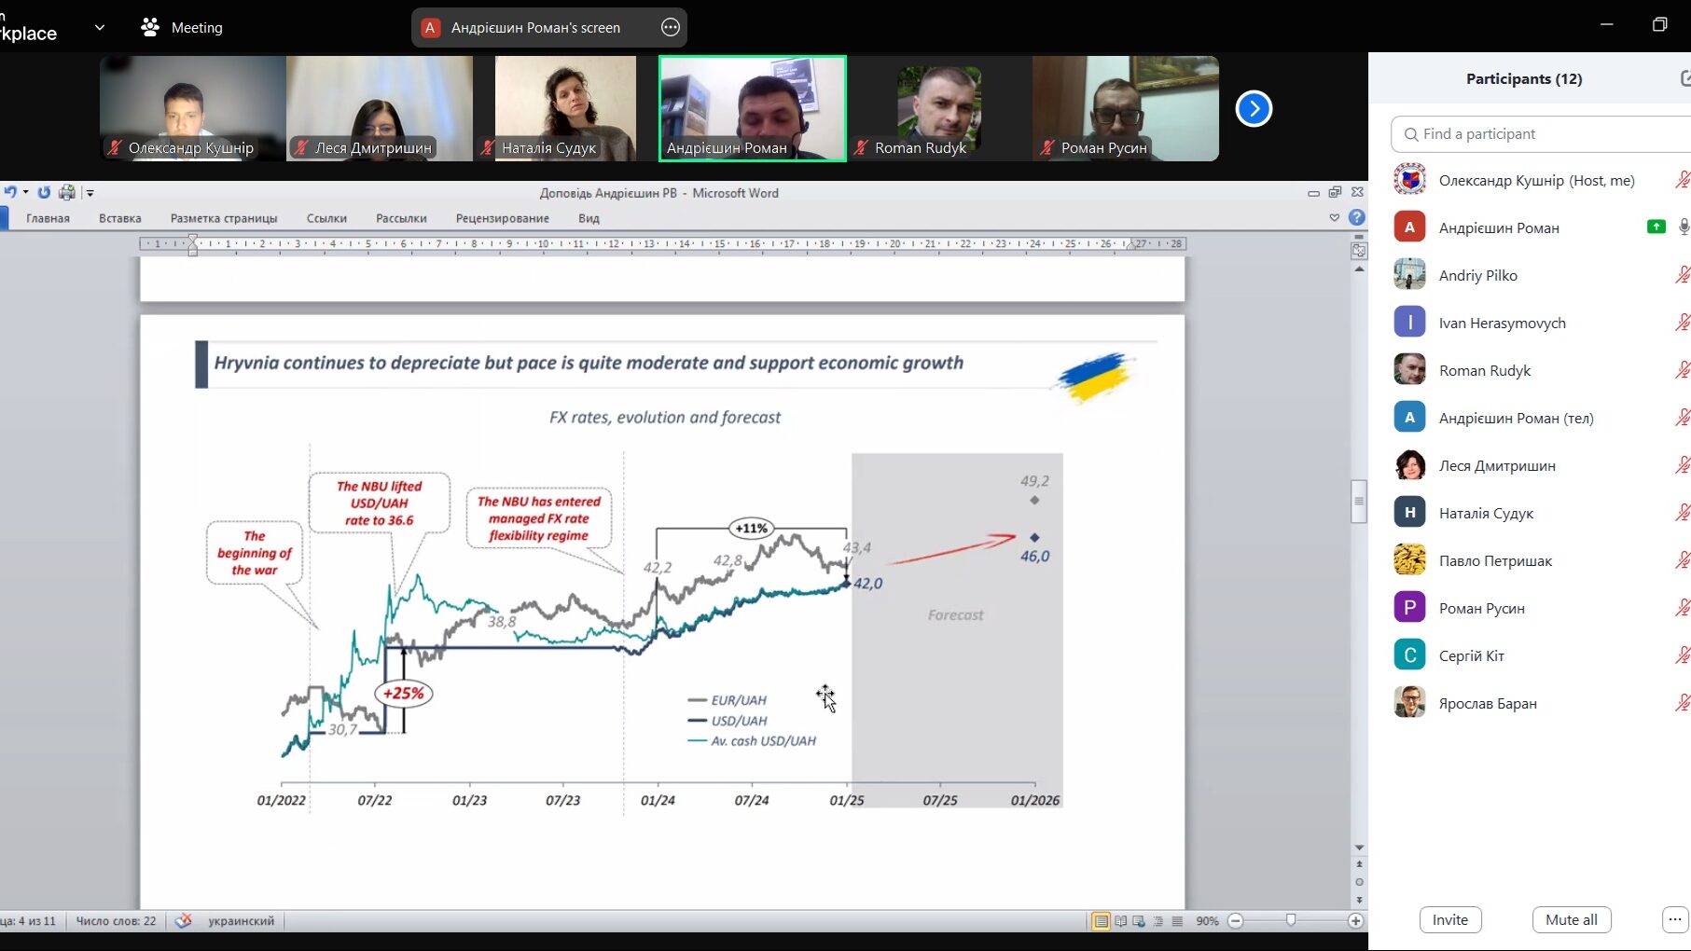Switch to full screen reading view icon
1691x951 pixels.
1120,921
